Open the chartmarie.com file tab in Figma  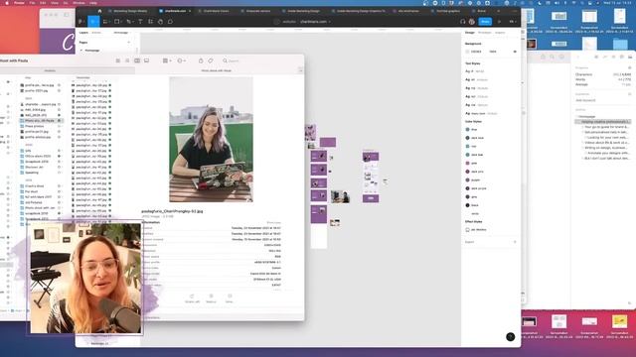(175, 11)
